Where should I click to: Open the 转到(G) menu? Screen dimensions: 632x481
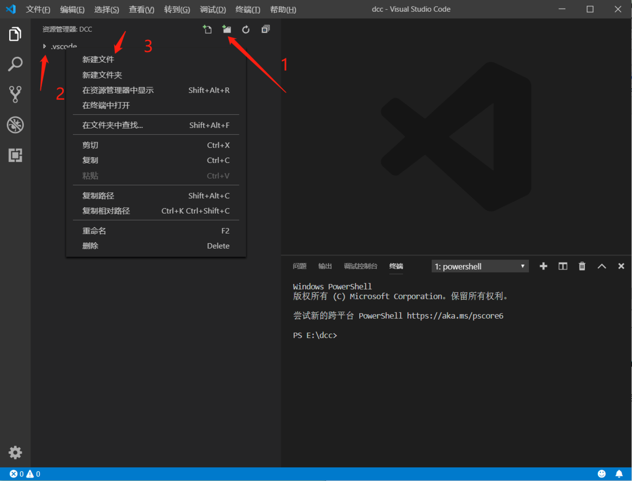177,10
